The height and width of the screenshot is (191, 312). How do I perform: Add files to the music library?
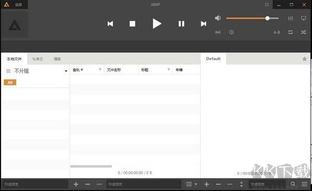tap(76, 184)
